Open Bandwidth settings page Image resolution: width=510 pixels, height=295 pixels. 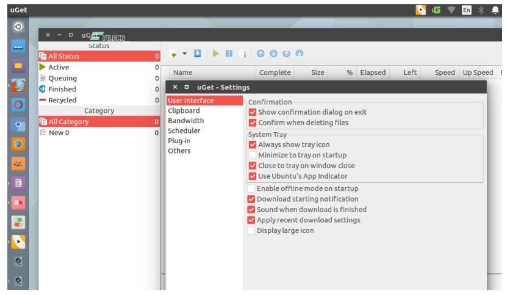coord(204,121)
